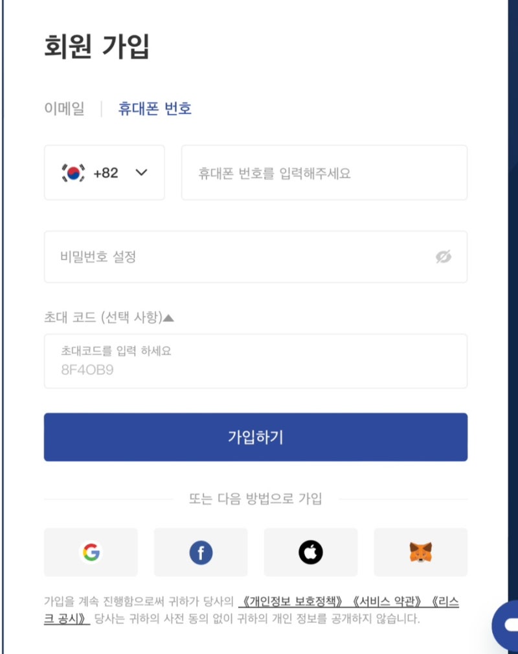Open the country code selector
Screen dimensions: 518x654
104,173
